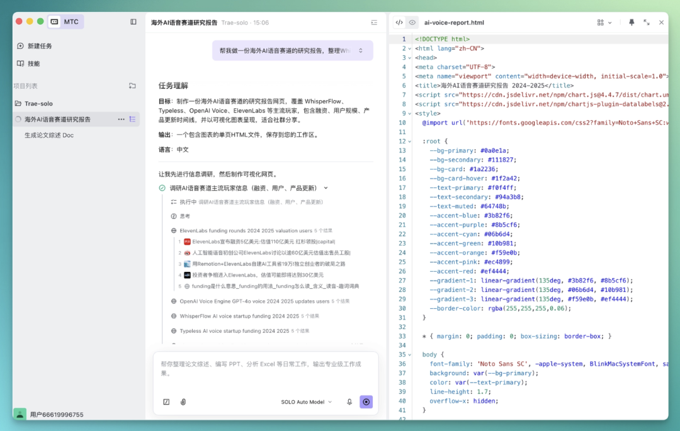
Task: Toggle the left sidebar panel icon
Action: point(133,21)
